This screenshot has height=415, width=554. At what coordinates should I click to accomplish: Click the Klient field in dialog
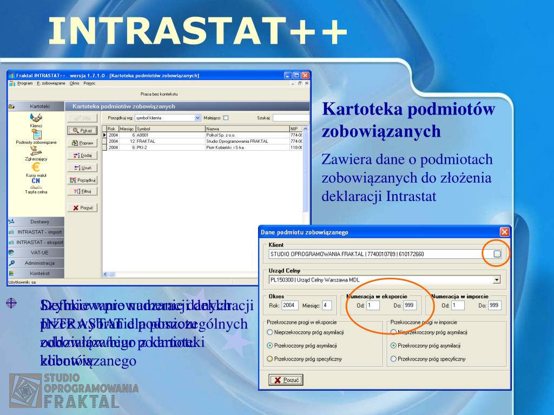pyautogui.click(x=380, y=254)
